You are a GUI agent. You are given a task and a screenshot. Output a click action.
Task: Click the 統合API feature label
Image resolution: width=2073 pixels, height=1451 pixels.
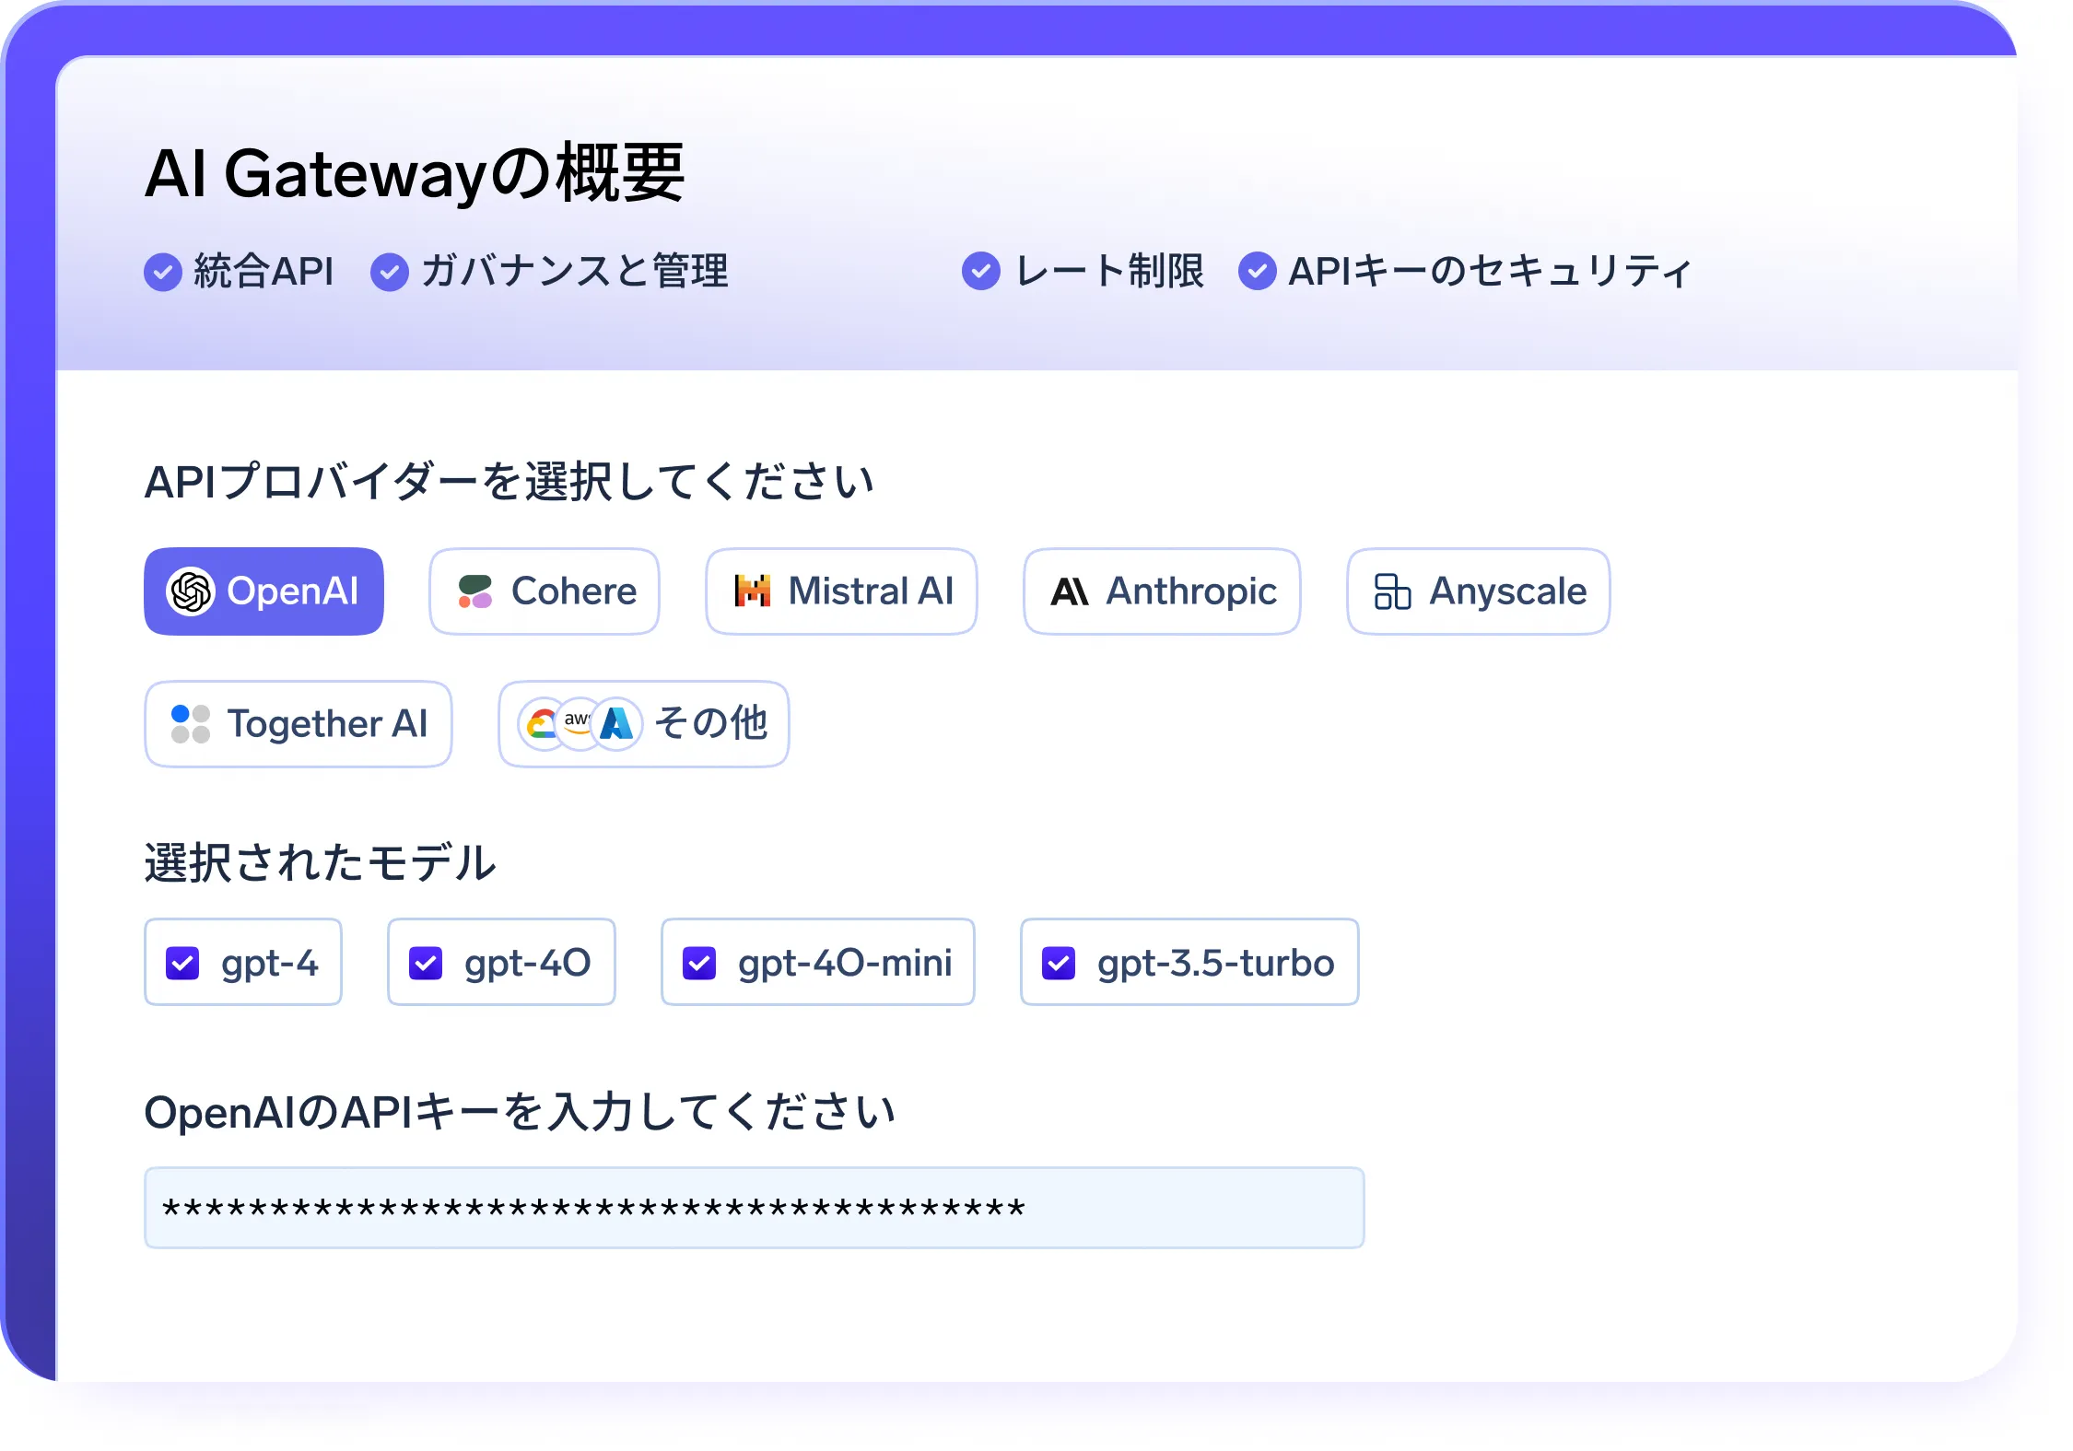pos(264,272)
